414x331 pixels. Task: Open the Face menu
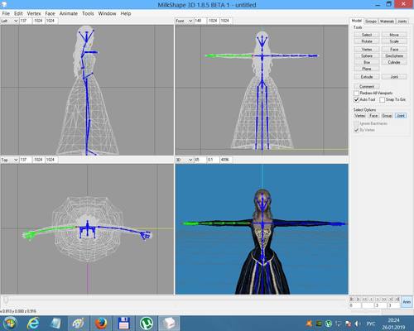tap(50, 13)
